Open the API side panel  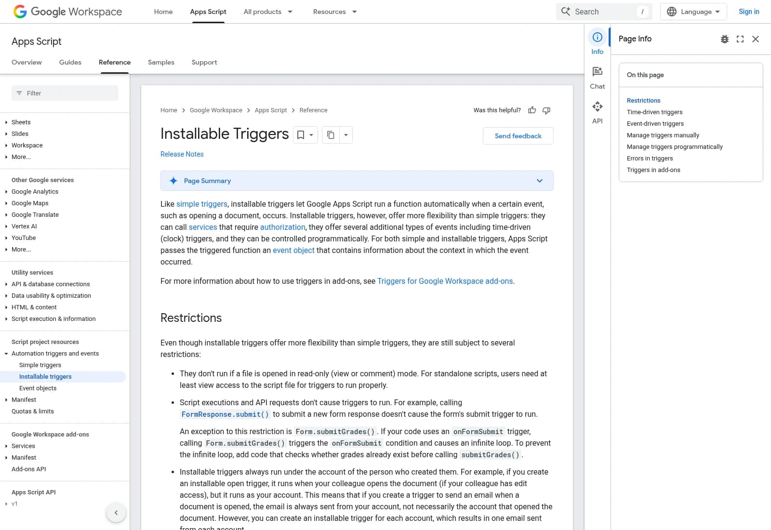(x=598, y=113)
